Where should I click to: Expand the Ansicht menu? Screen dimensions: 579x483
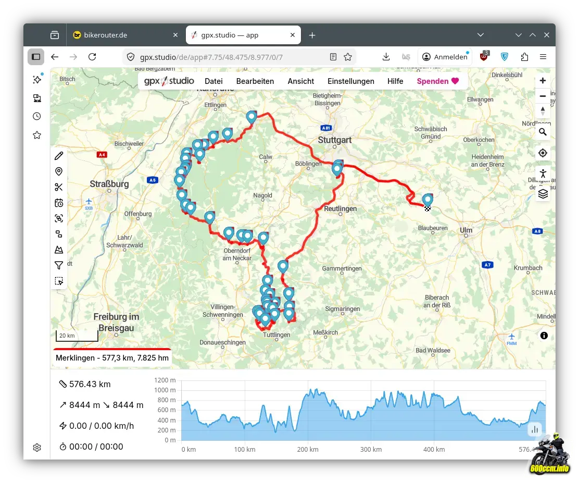click(x=300, y=81)
